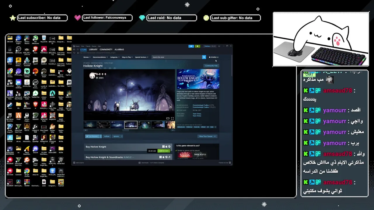Click screenshot strip left arrow
374x210 pixels.
(86, 130)
